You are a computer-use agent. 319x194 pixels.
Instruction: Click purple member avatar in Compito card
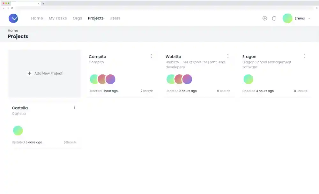pos(110,79)
